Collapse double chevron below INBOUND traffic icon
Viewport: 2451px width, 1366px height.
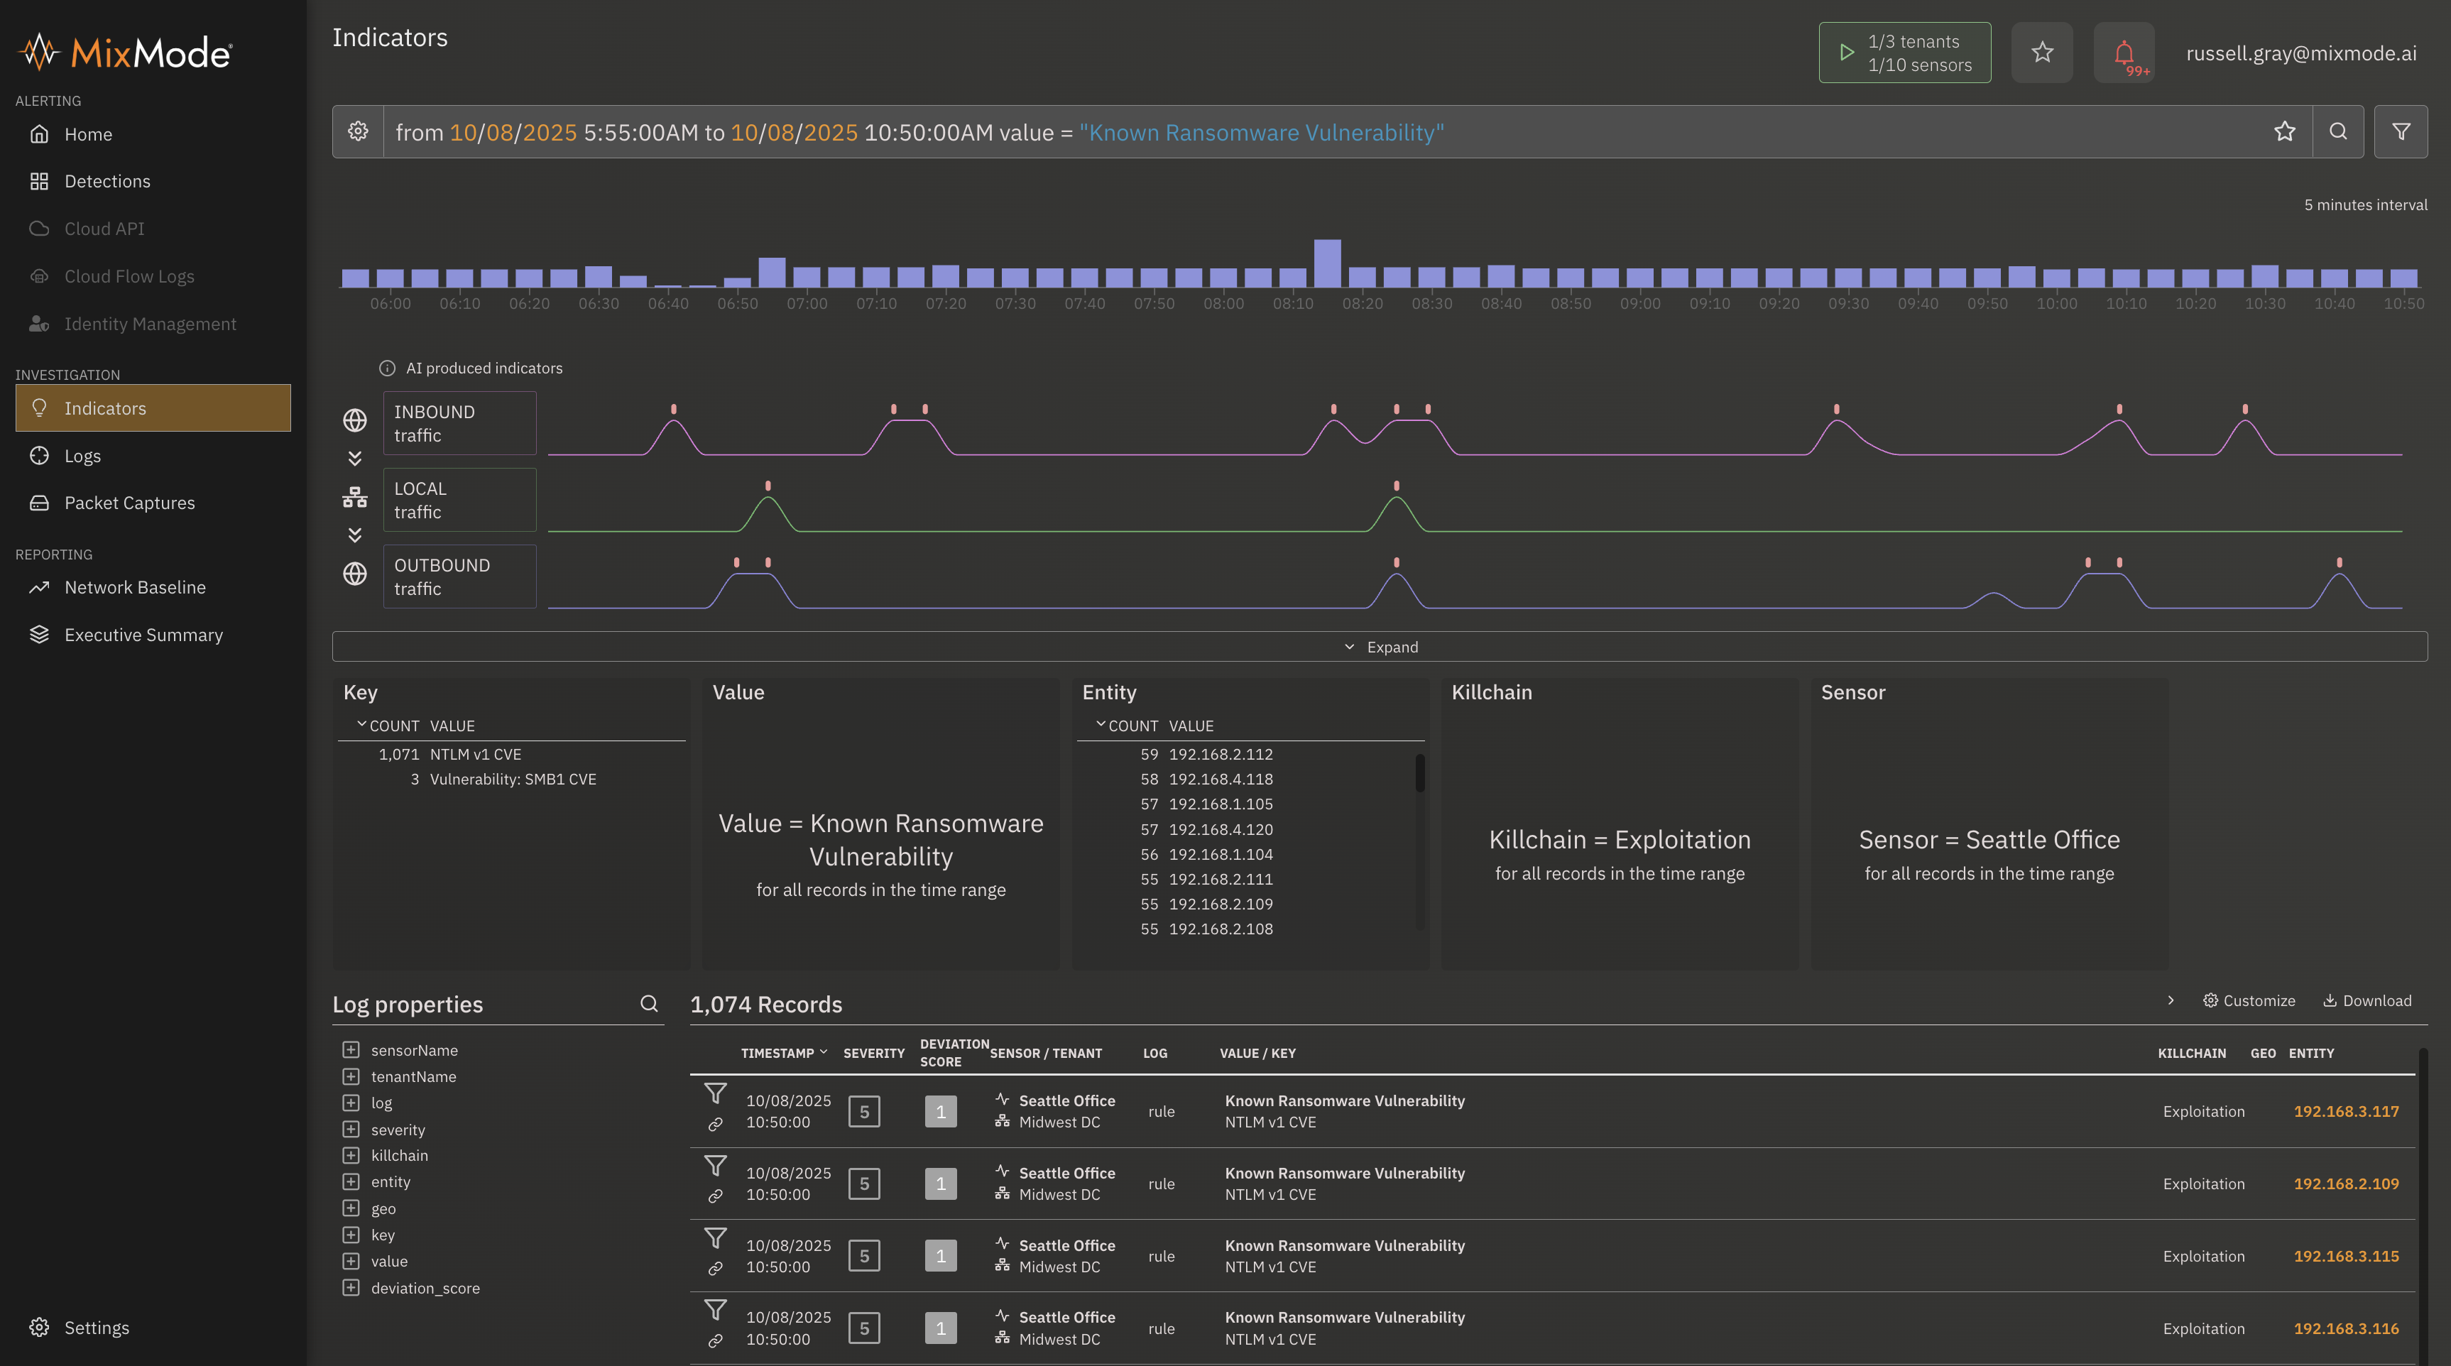[x=355, y=459]
